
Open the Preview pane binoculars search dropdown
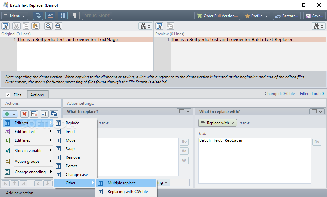point(319,26)
